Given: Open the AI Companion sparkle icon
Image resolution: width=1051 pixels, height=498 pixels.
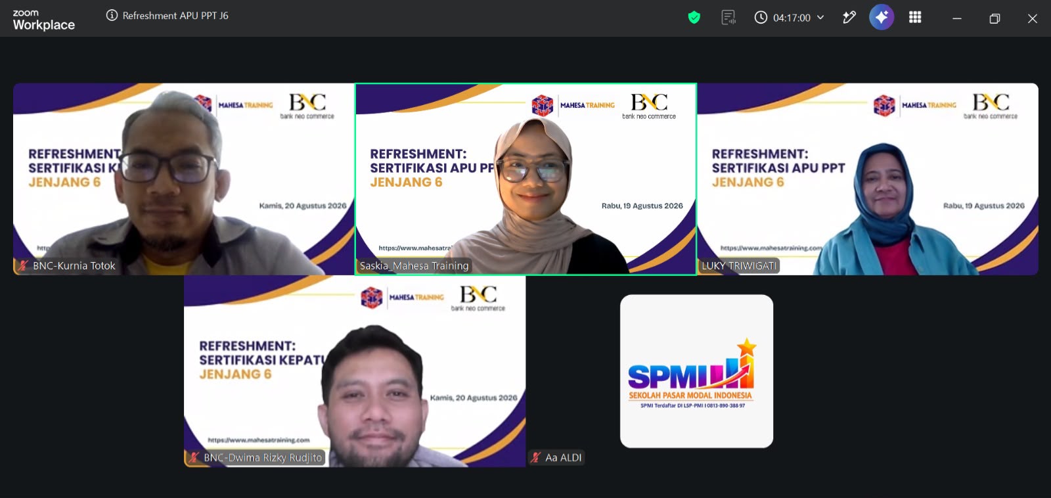Looking at the screenshot, I should [882, 17].
